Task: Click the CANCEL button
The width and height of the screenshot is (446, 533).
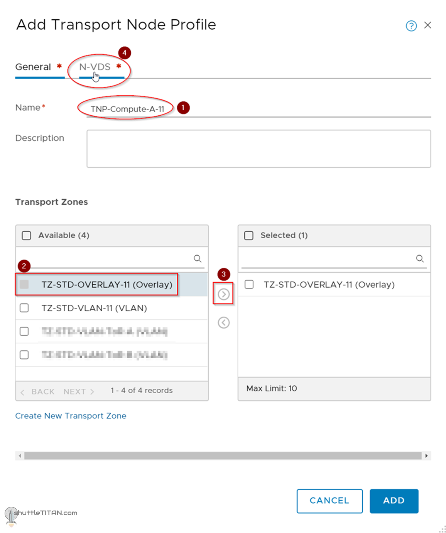Action: coord(329,501)
